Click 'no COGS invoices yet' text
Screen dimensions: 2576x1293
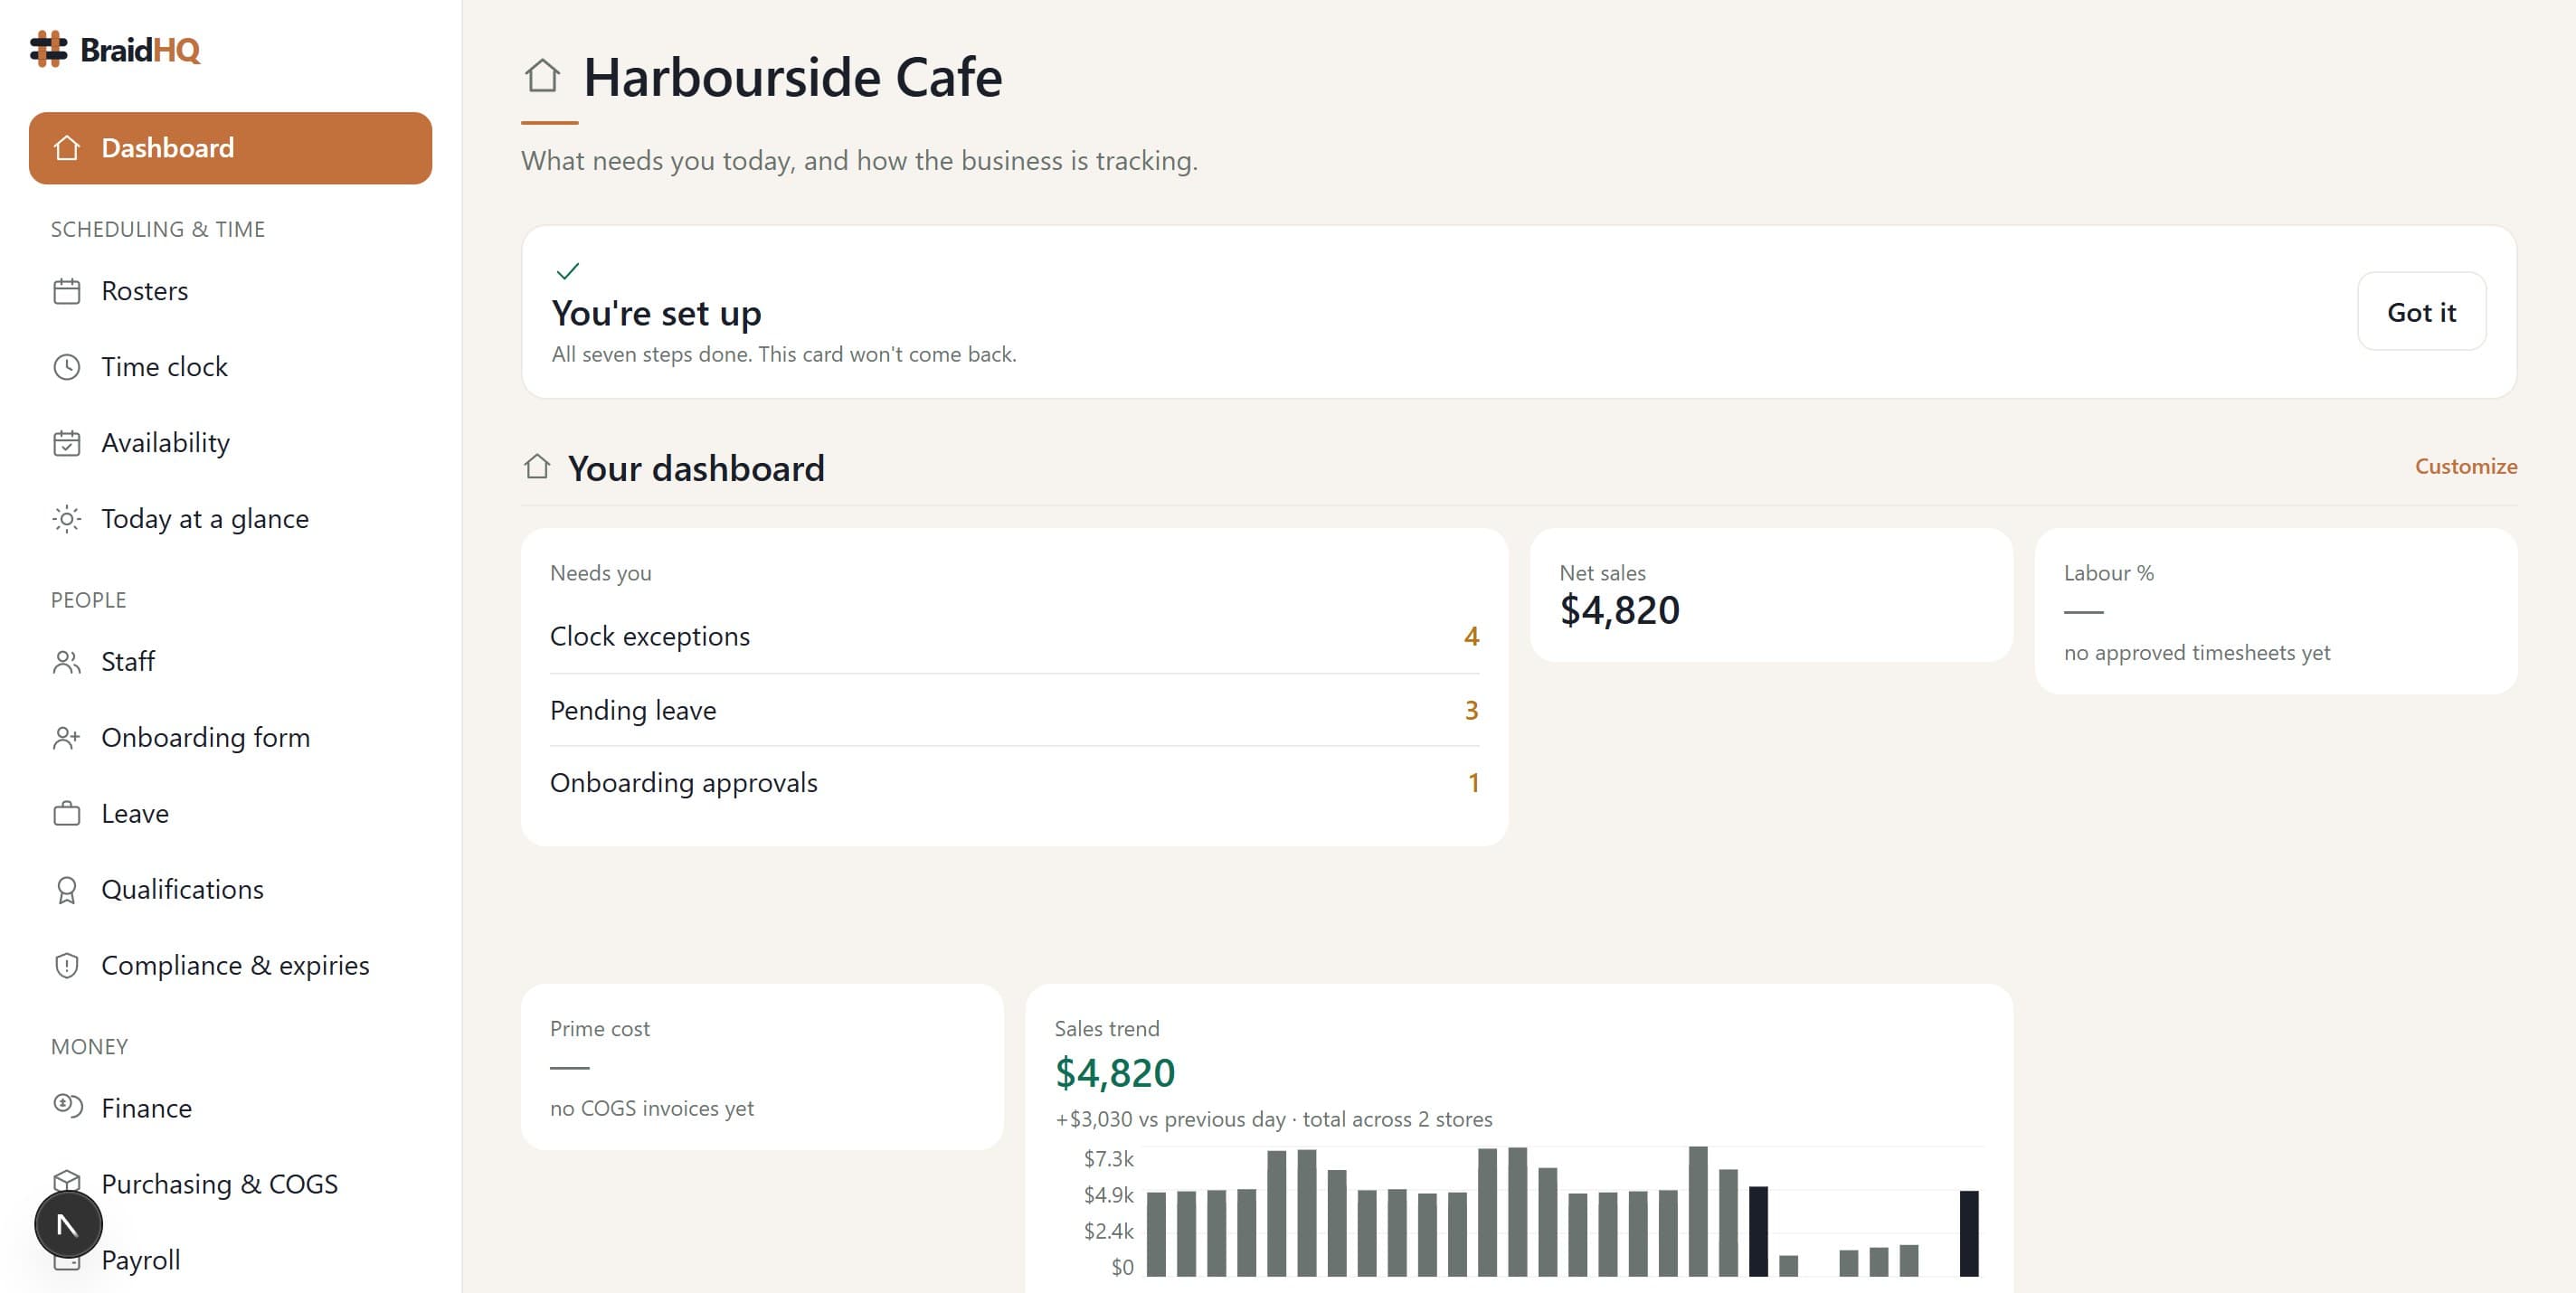[x=652, y=1108]
